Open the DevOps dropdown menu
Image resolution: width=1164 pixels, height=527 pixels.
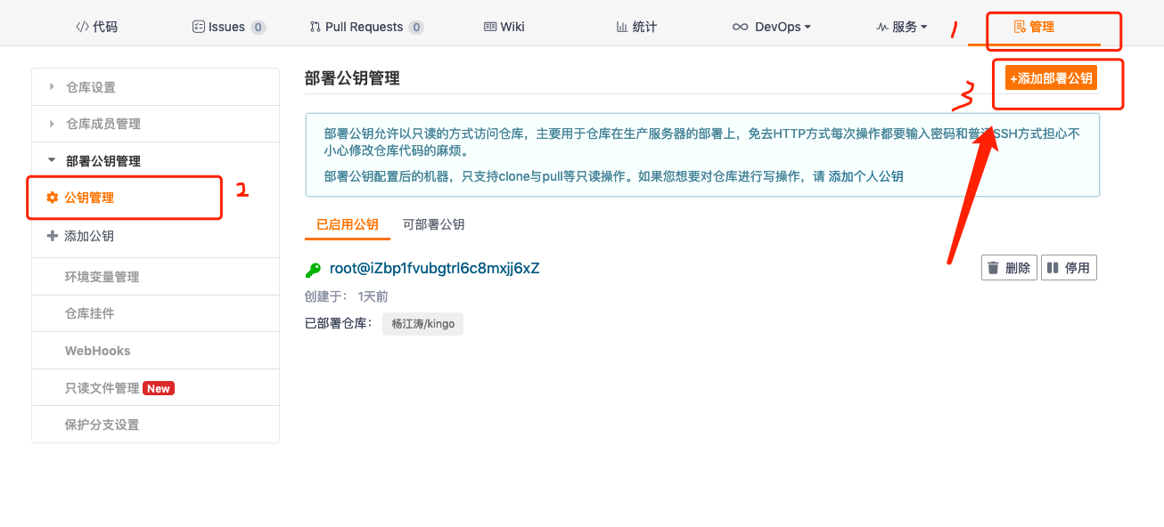(x=772, y=27)
